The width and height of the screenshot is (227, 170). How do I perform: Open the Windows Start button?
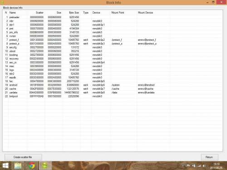click(5, 166)
